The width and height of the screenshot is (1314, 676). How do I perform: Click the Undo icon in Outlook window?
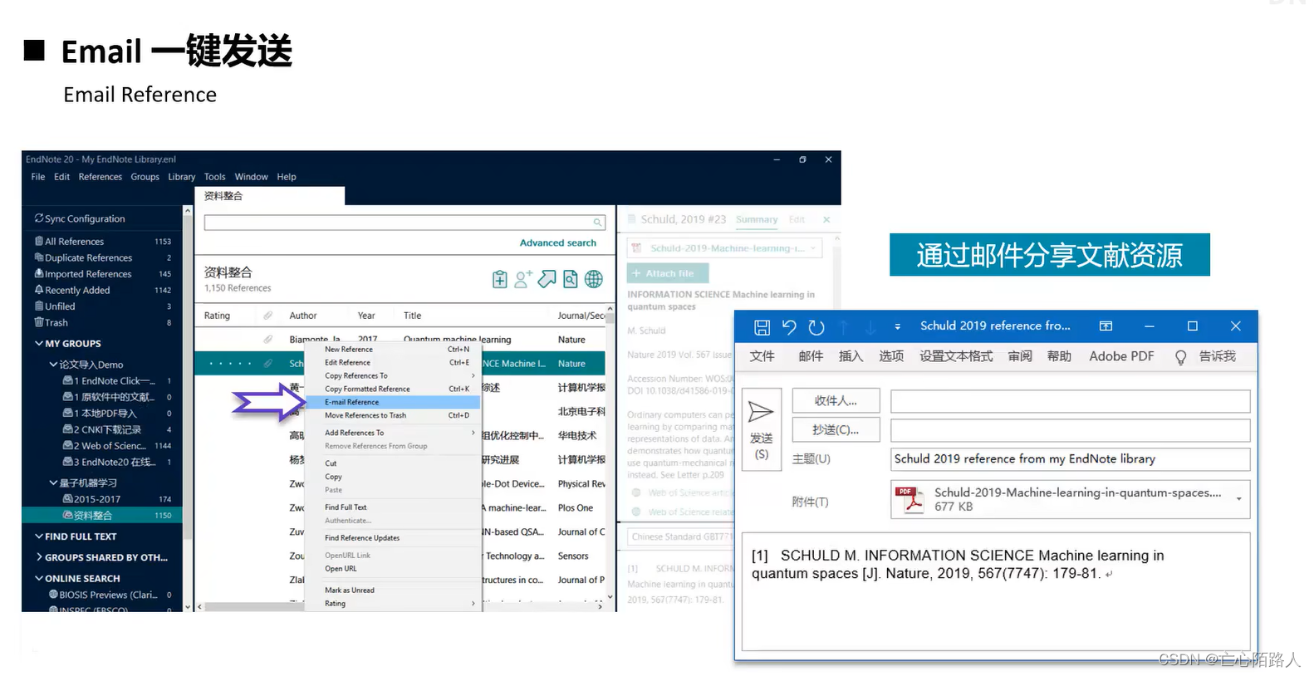(x=789, y=327)
